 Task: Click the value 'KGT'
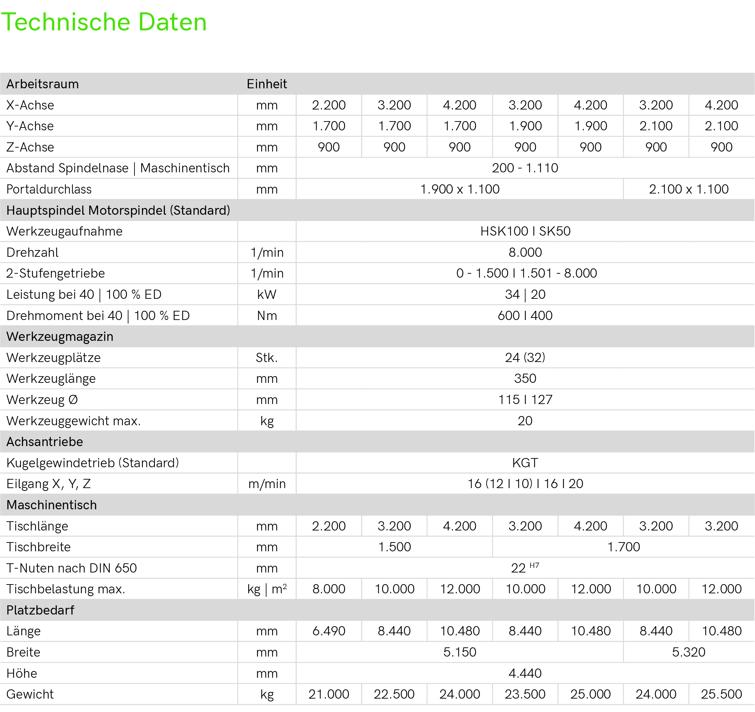525,463
